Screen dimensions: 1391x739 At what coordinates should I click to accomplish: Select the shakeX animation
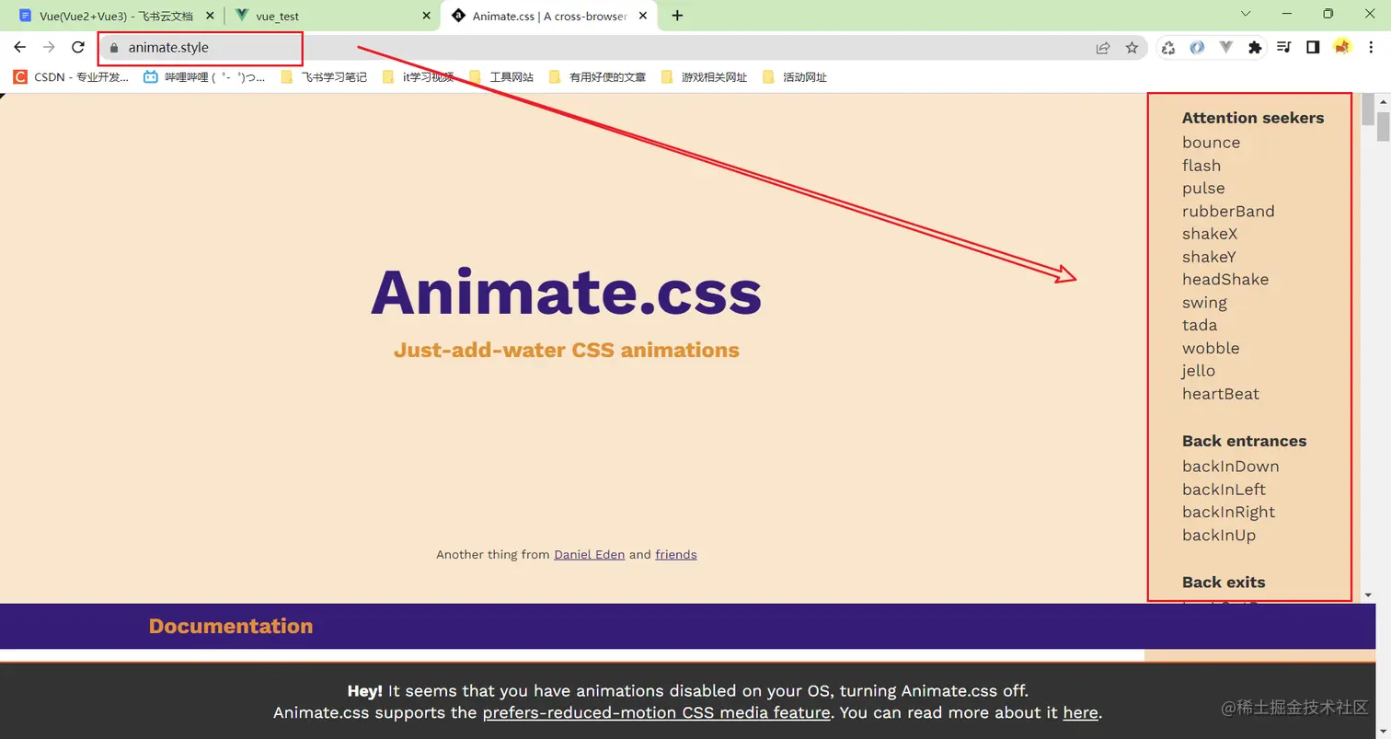pyautogui.click(x=1210, y=234)
